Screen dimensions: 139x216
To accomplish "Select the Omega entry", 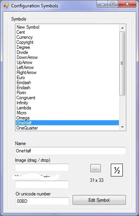I will tap(67, 118).
